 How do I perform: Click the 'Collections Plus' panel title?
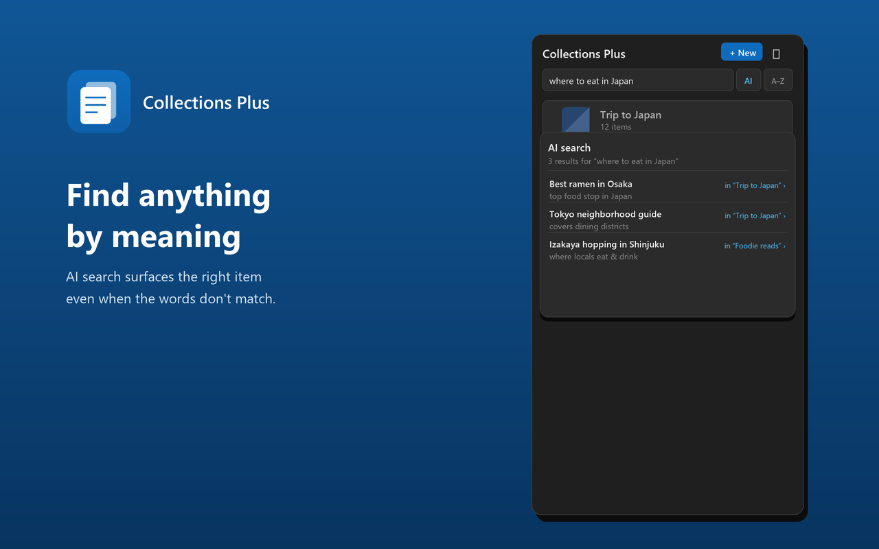tap(584, 54)
